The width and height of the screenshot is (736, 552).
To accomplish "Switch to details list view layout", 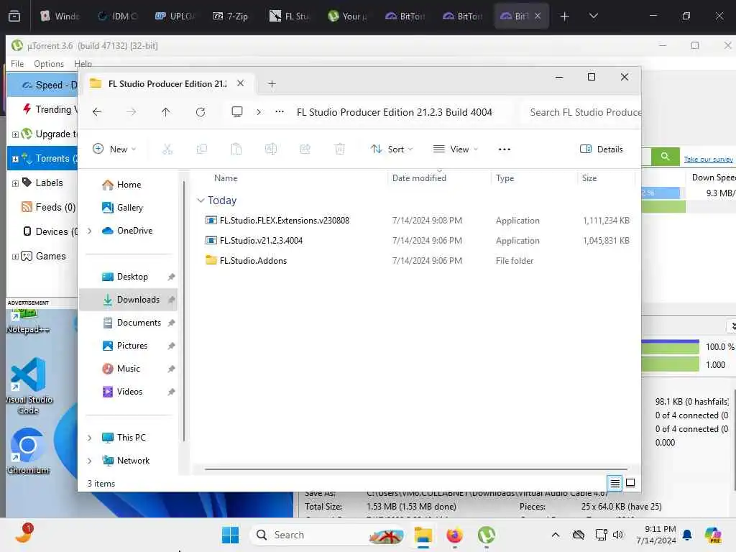I will tap(615, 482).
